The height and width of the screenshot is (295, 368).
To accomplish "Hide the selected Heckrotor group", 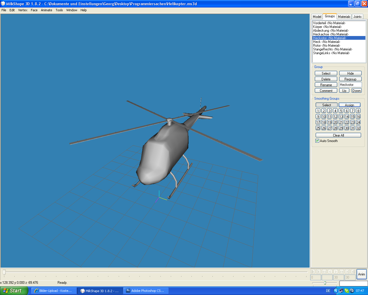I will [x=350, y=73].
